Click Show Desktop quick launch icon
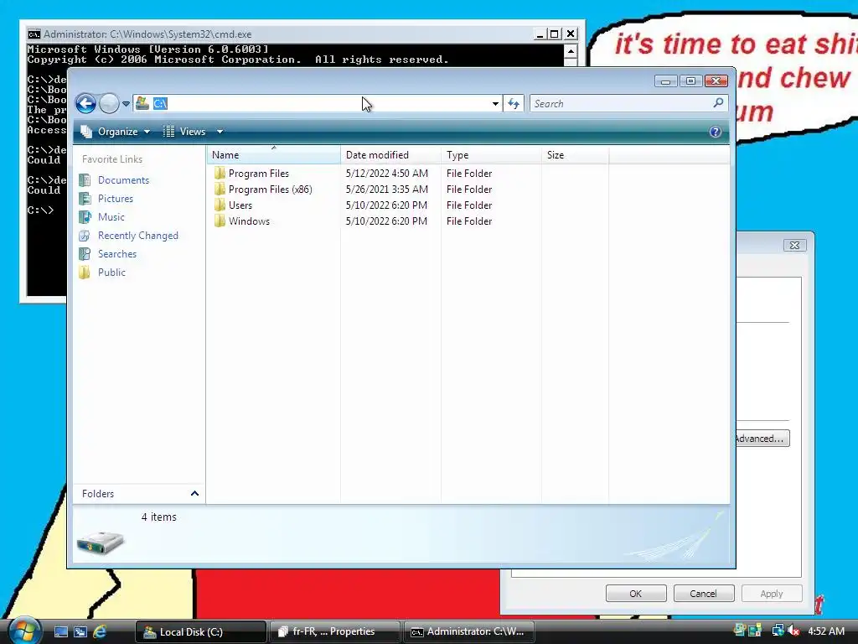Viewport: 858px width, 644px height. tap(60, 632)
